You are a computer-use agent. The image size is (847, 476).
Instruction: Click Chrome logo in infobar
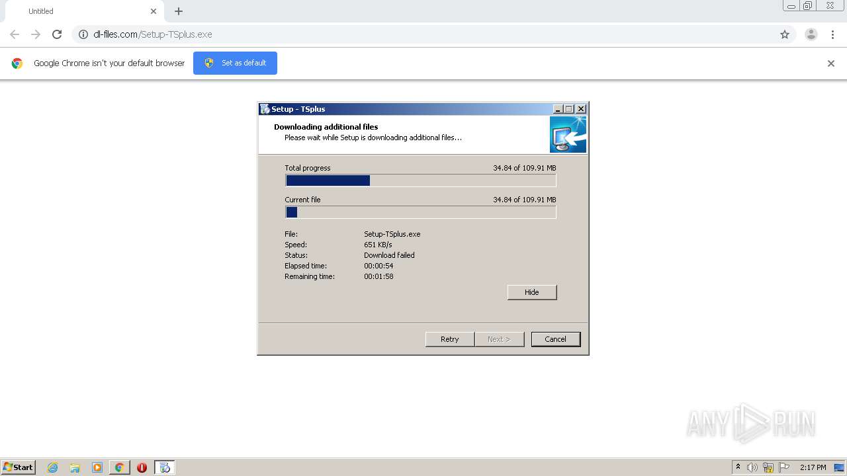pyautogui.click(x=17, y=63)
